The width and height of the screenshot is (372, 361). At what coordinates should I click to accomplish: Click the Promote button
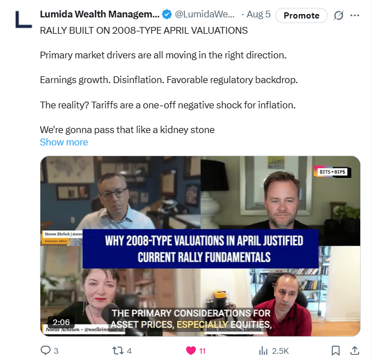click(301, 16)
